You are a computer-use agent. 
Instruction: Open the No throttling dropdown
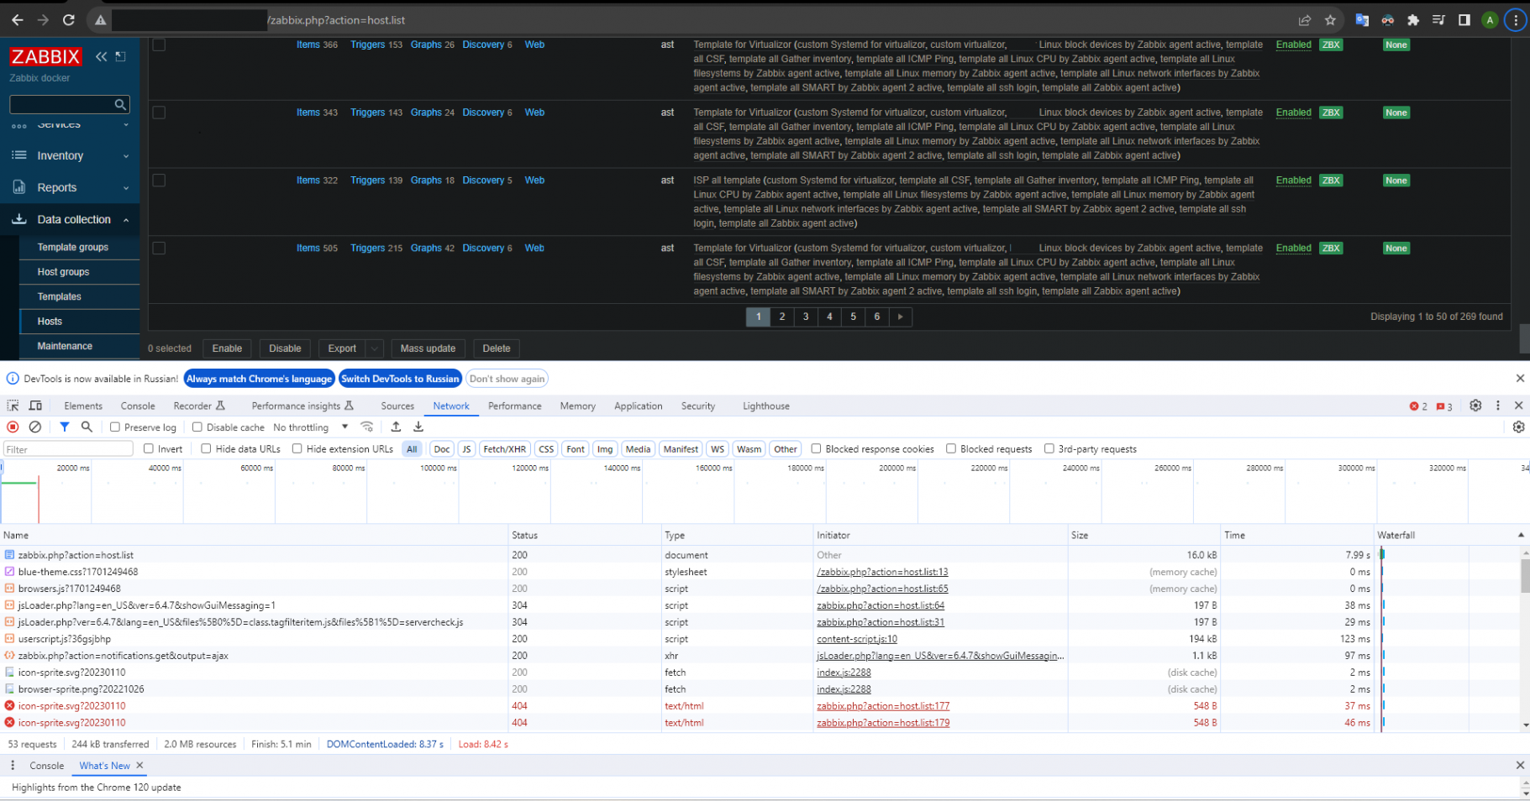(x=310, y=427)
